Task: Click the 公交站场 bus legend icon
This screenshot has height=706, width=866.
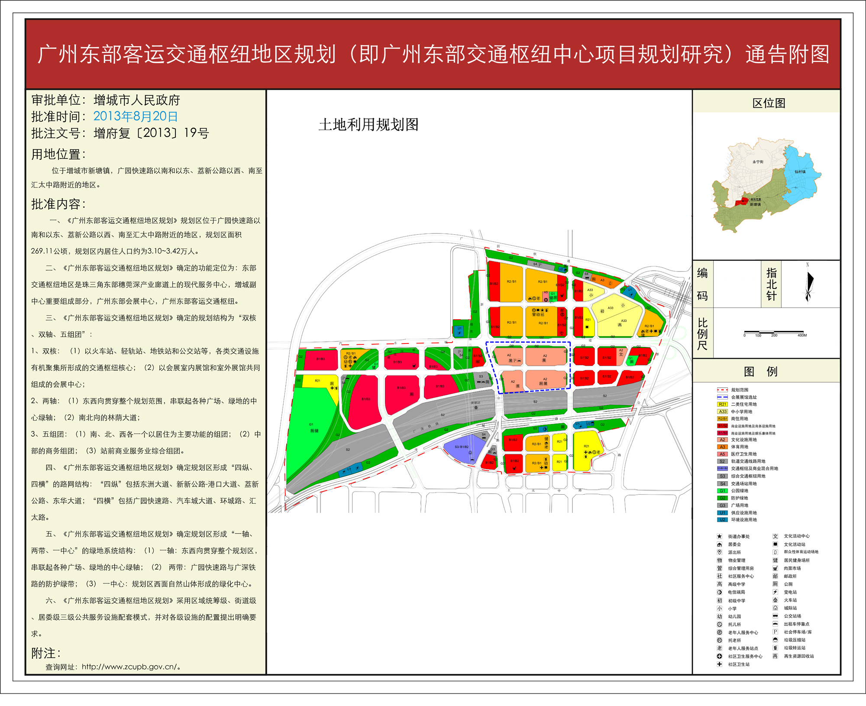Action: coord(776,616)
